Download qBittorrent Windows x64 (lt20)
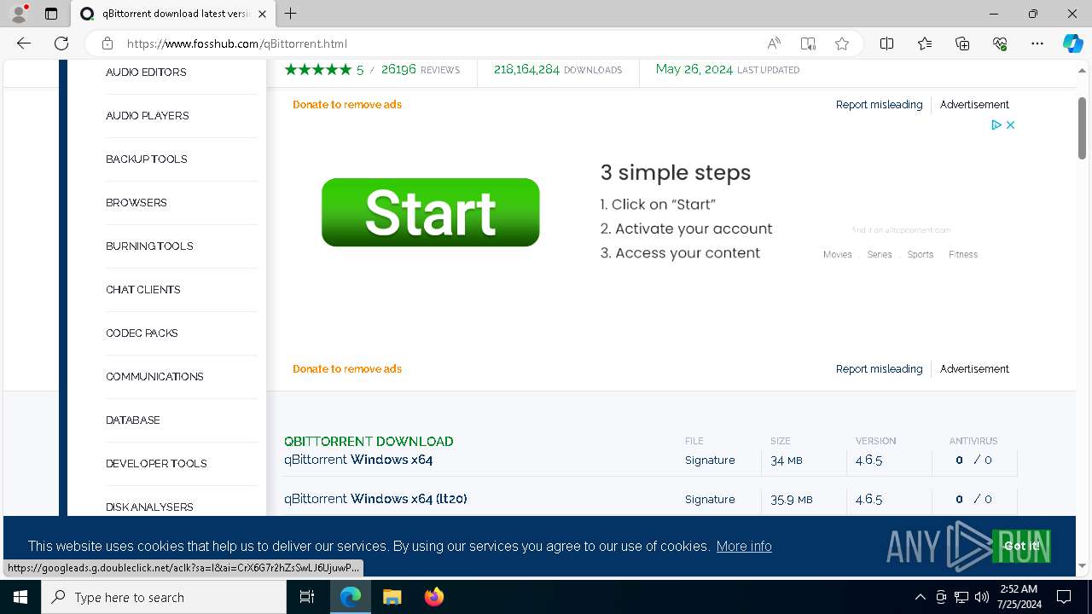The image size is (1092, 614). [375, 499]
